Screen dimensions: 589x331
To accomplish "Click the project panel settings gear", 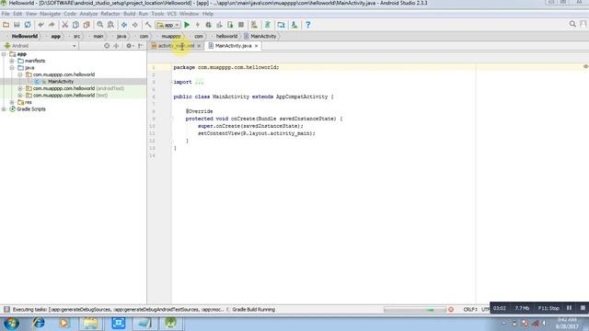I will 129,46.
